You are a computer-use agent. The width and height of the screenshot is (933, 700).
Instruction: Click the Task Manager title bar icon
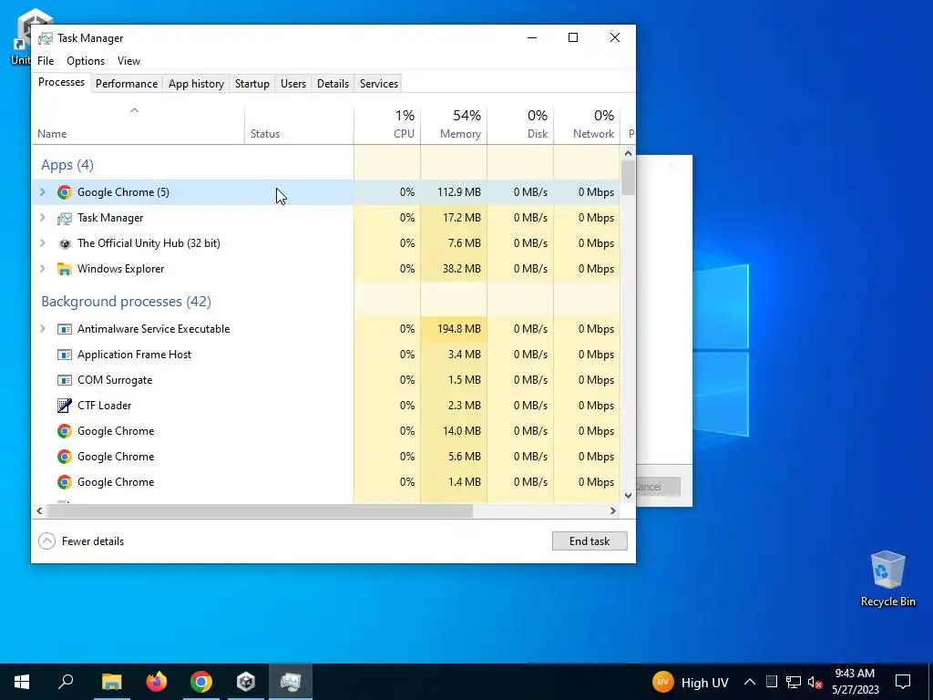pyautogui.click(x=46, y=38)
